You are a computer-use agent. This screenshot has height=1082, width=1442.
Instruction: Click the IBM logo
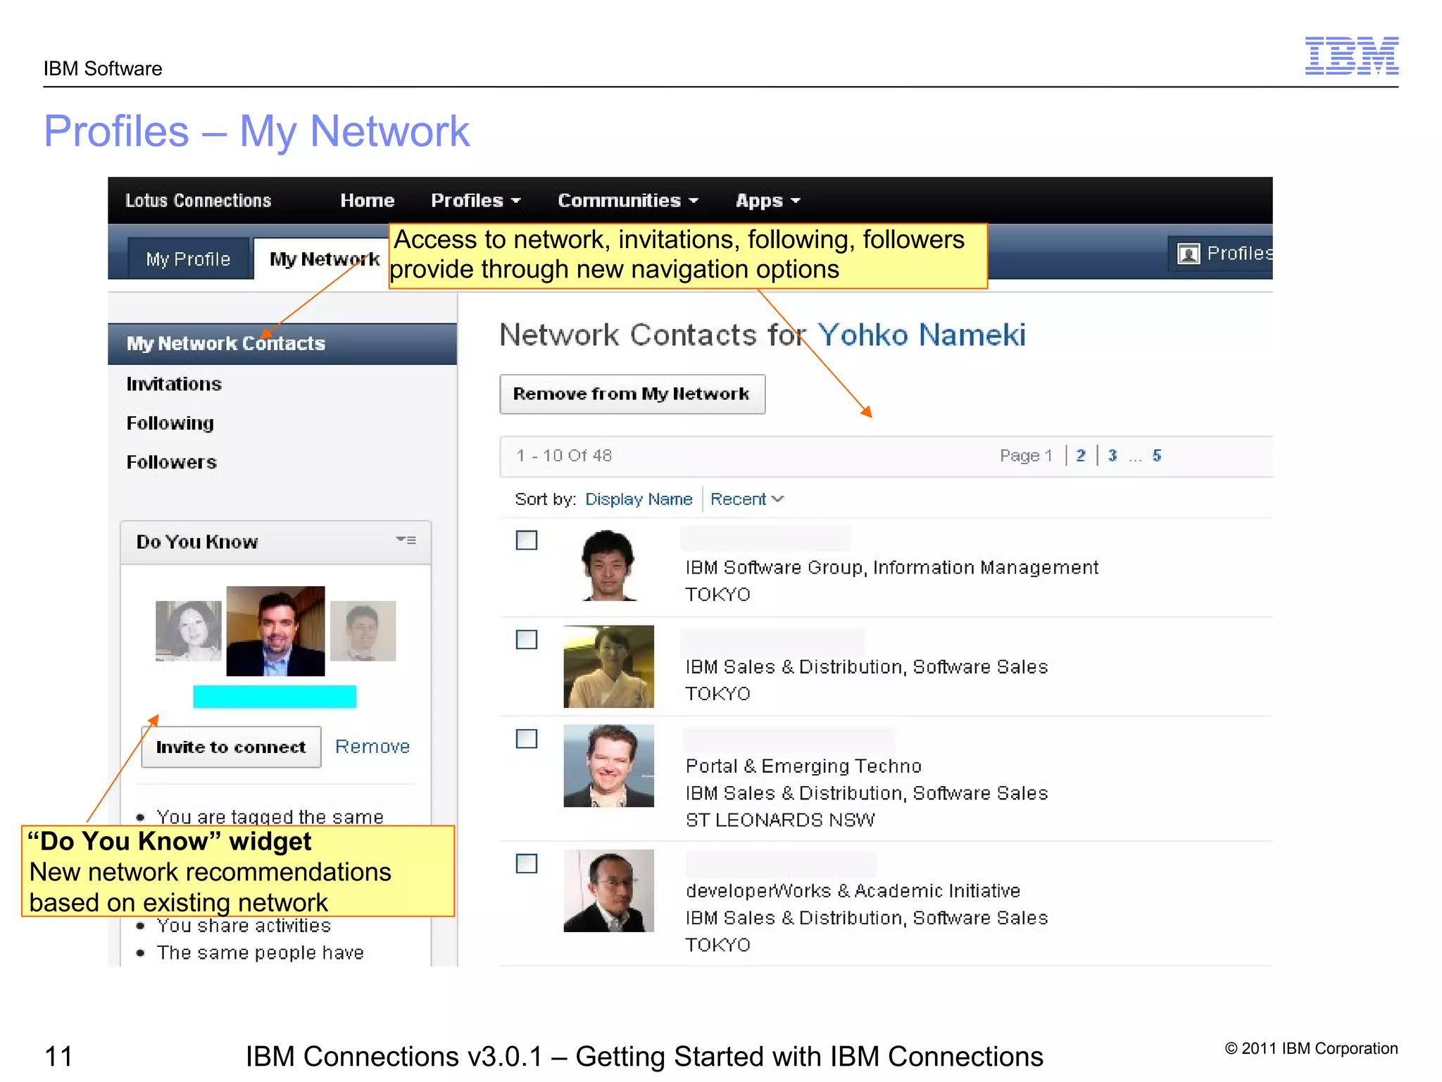1351,55
